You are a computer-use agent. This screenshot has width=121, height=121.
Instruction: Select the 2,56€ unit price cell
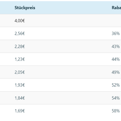(x=20, y=33)
